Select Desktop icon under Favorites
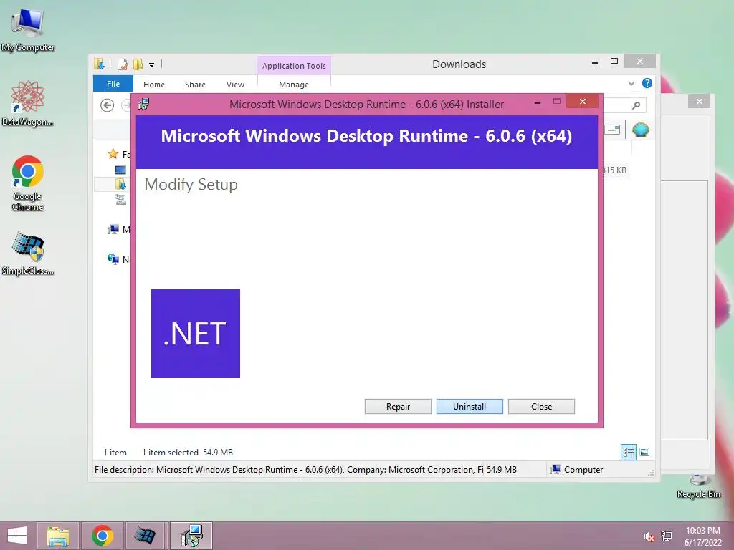 pyautogui.click(x=120, y=170)
